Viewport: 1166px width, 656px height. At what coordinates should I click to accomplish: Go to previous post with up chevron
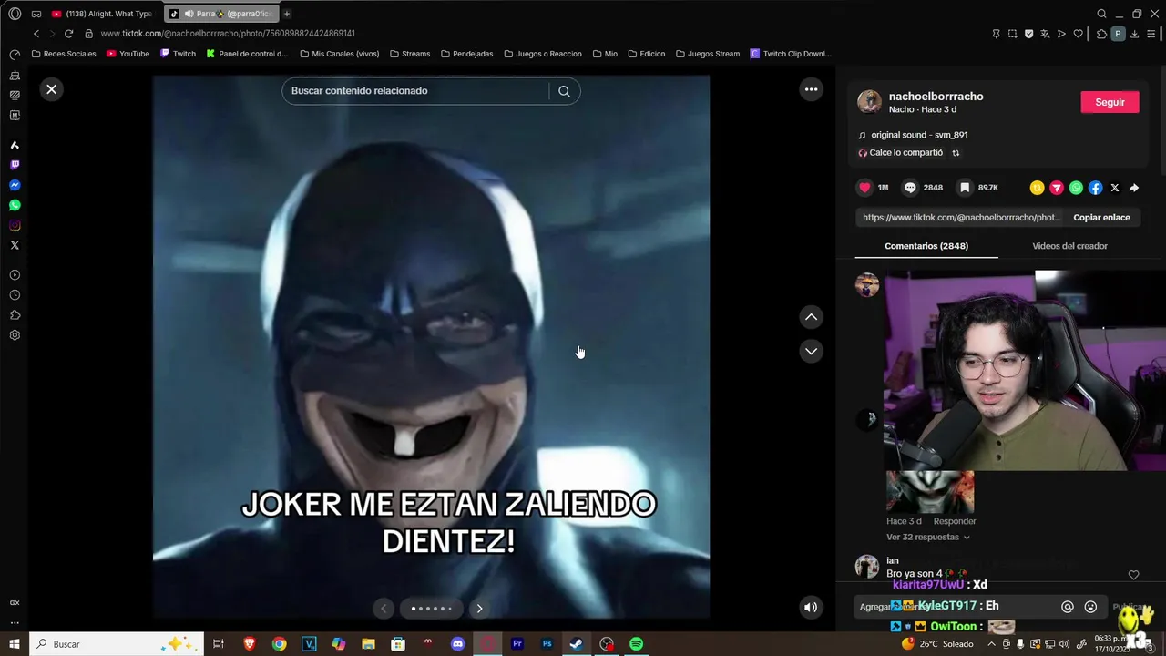pyautogui.click(x=811, y=317)
